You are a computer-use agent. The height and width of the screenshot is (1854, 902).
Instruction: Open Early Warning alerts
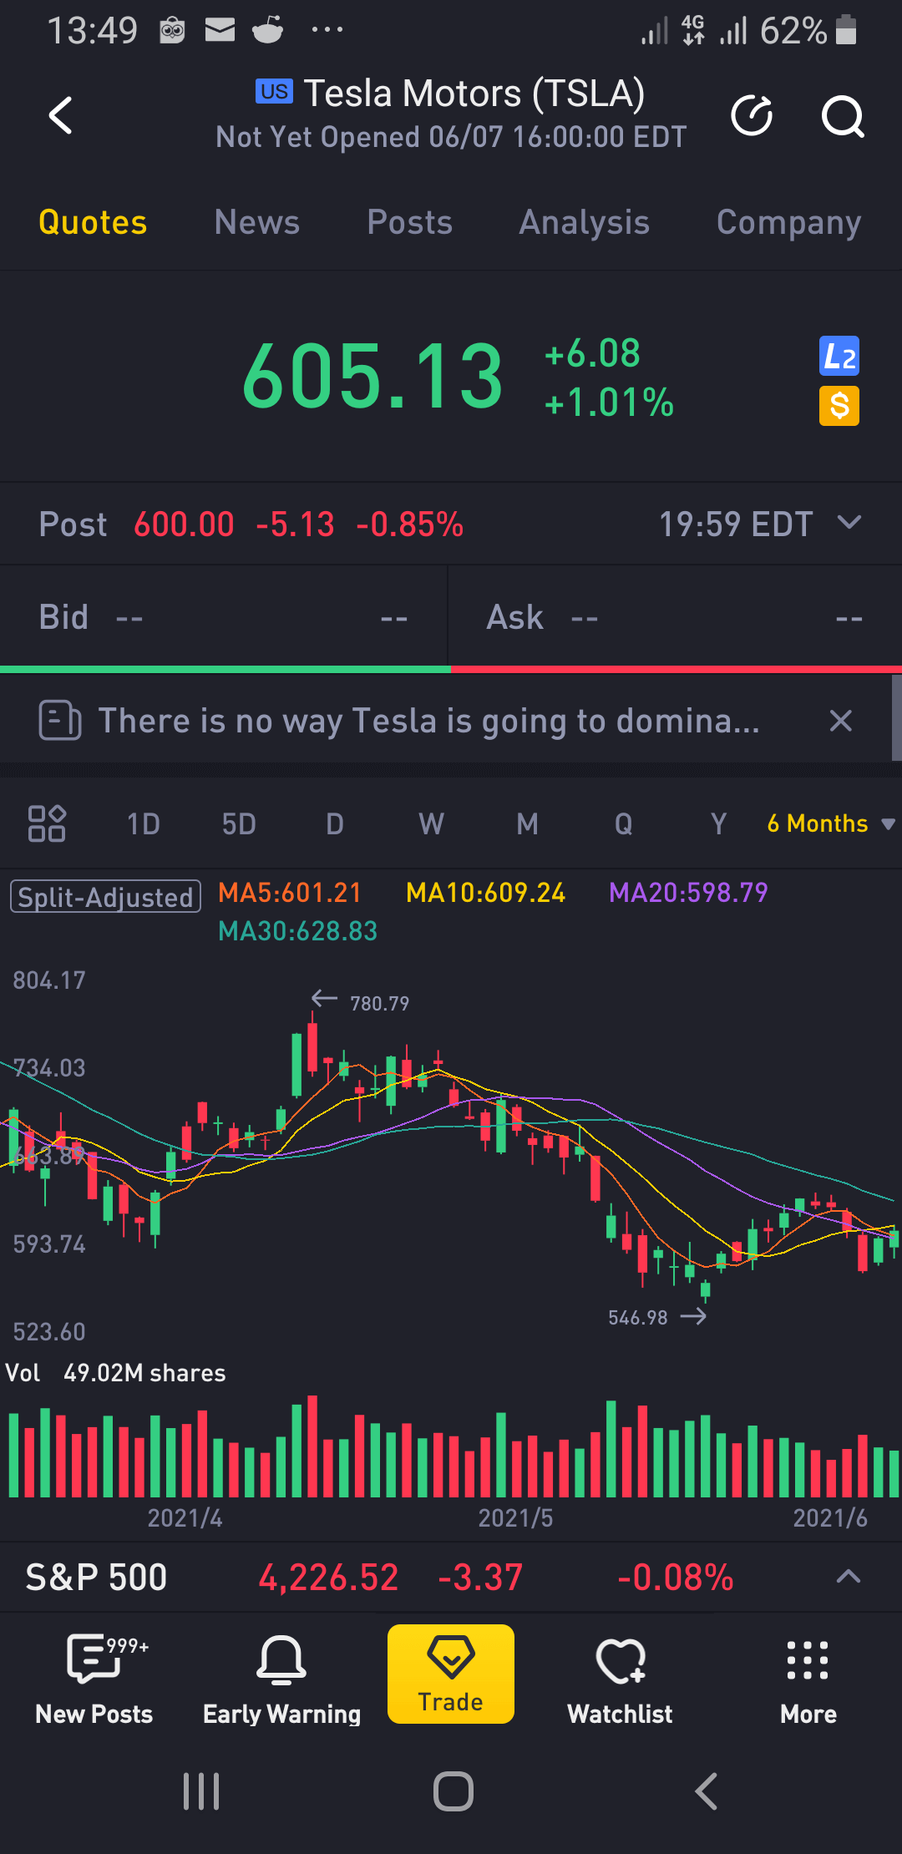click(x=281, y=1674)
